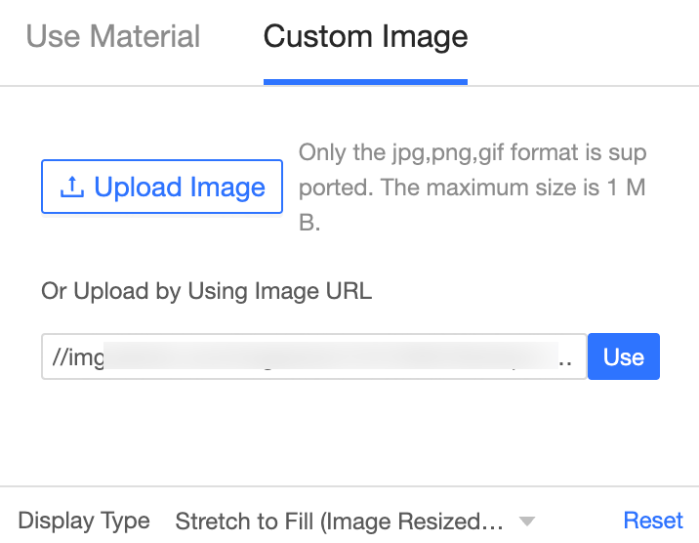699x543 pixels.
Task: Click the jpg, png, gif format hint text
Action: click(473, 153)
